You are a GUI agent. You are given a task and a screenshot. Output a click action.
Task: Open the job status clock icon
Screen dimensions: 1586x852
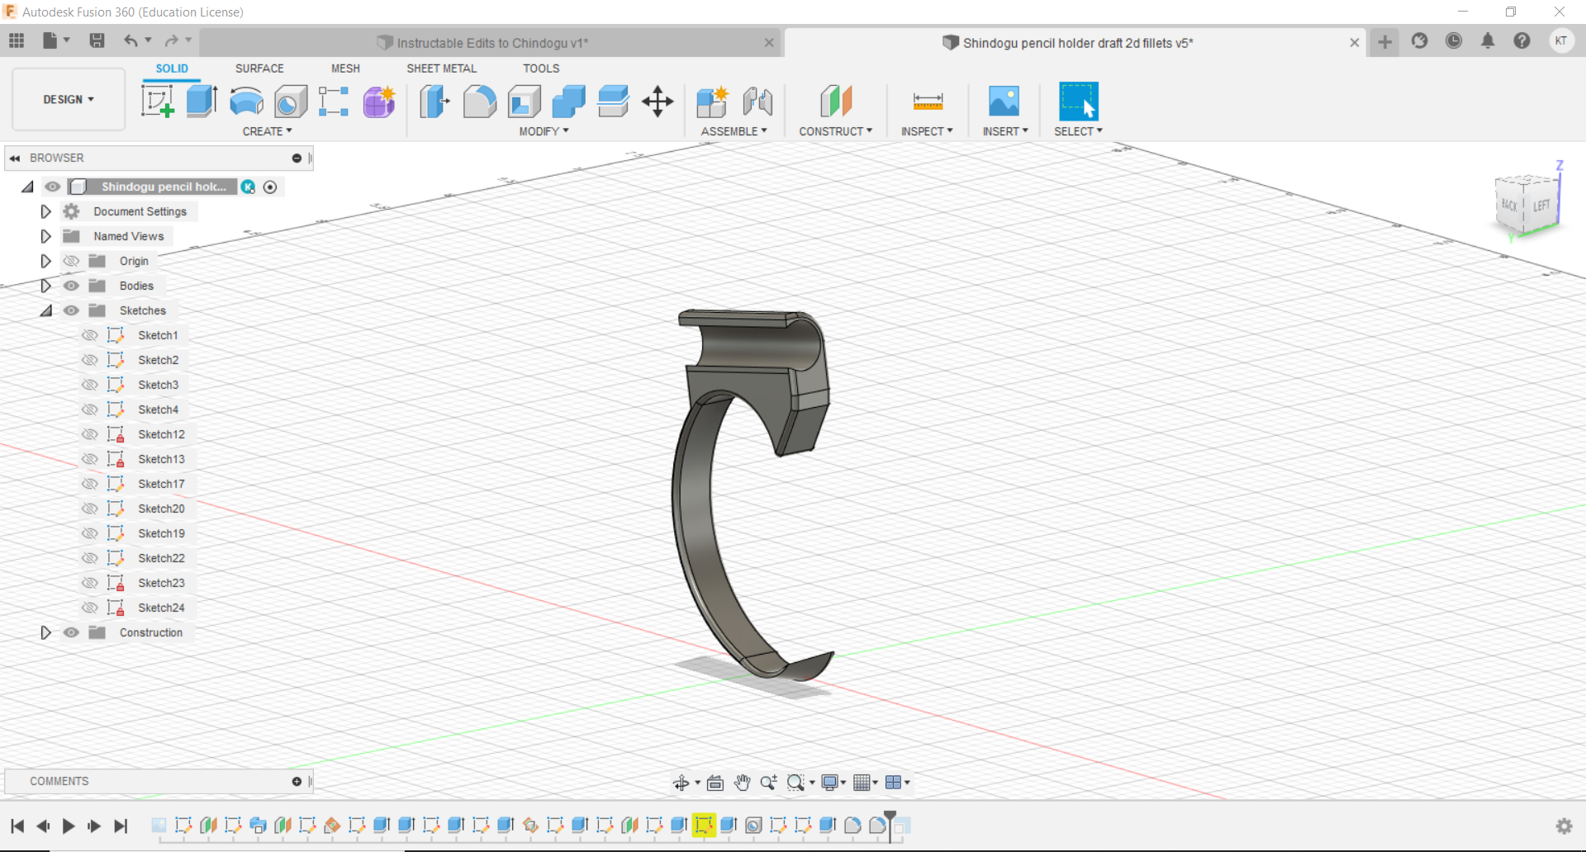[x=1454, y=41]
